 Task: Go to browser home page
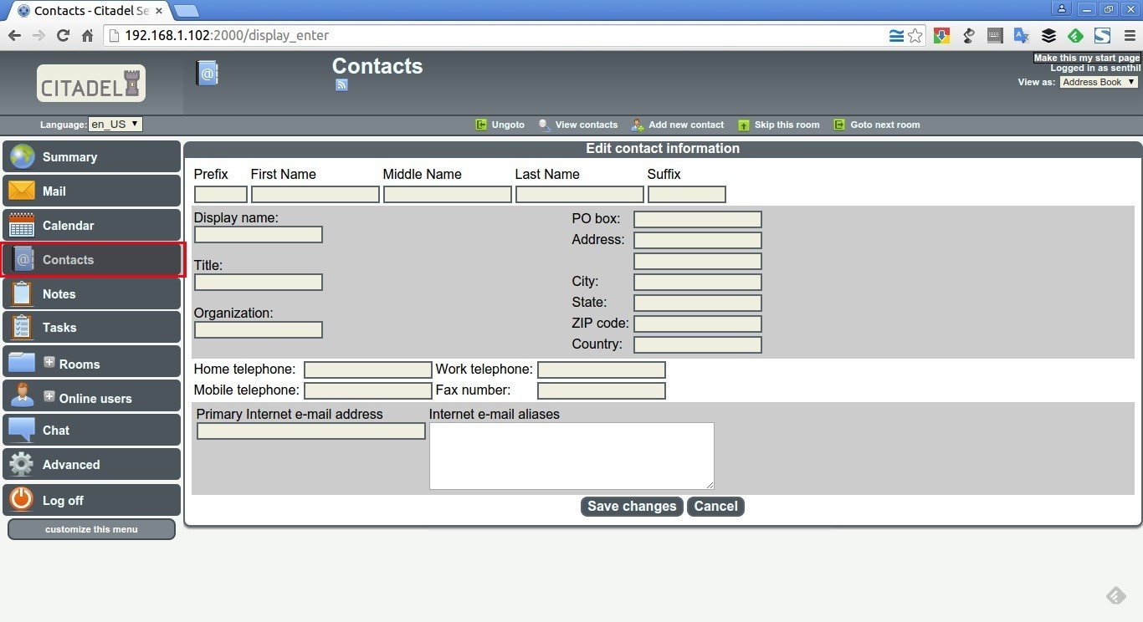click(x=87, y=35)
